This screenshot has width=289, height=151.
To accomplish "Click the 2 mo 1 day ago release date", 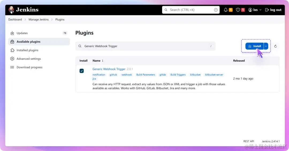I will 243,78.
